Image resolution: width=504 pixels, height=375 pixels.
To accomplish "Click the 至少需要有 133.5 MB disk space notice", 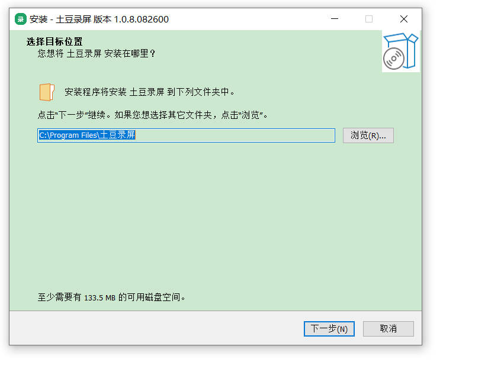I will (x=112, y=297).
